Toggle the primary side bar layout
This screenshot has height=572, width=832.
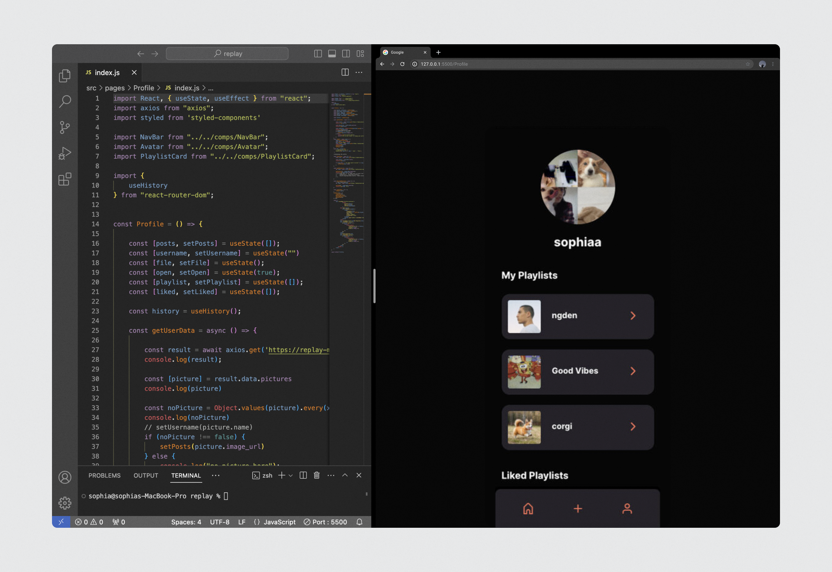[317, 54]
